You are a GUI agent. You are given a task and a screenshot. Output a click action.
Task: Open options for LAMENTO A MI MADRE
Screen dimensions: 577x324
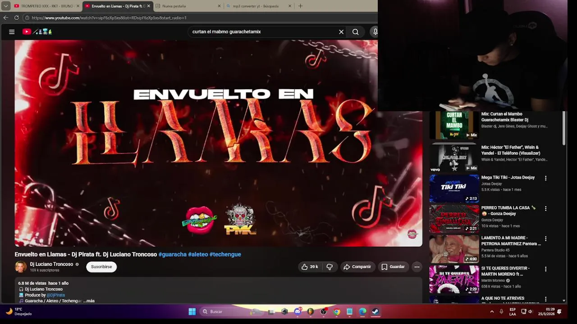tap(545, 239)
